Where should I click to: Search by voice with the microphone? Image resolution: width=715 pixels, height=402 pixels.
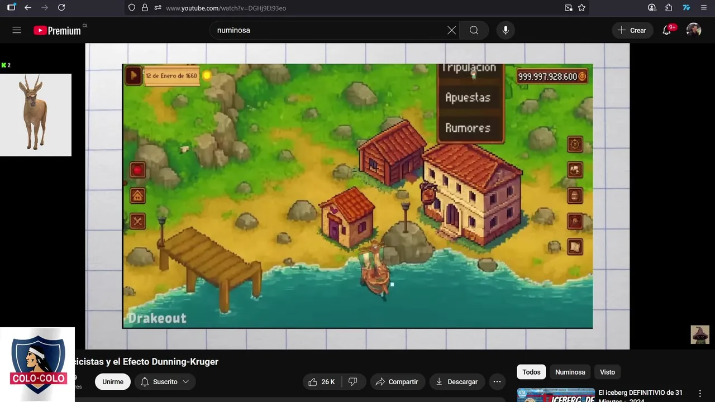(x=506, y=30)
